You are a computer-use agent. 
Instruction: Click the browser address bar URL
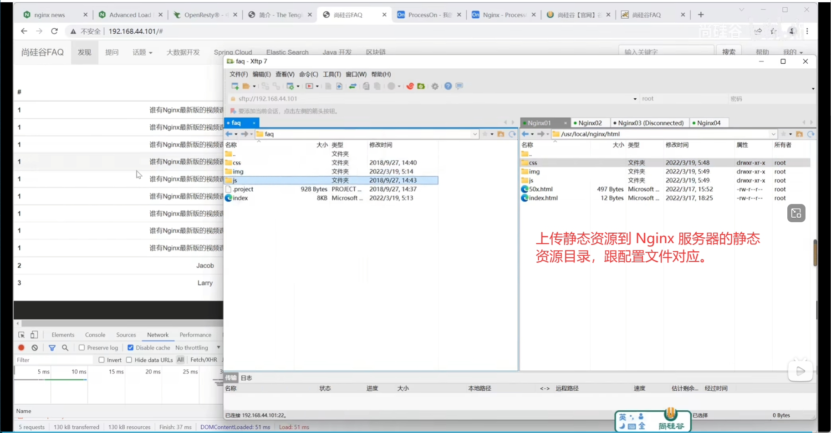pyautogui.click(x=136, y=31)
